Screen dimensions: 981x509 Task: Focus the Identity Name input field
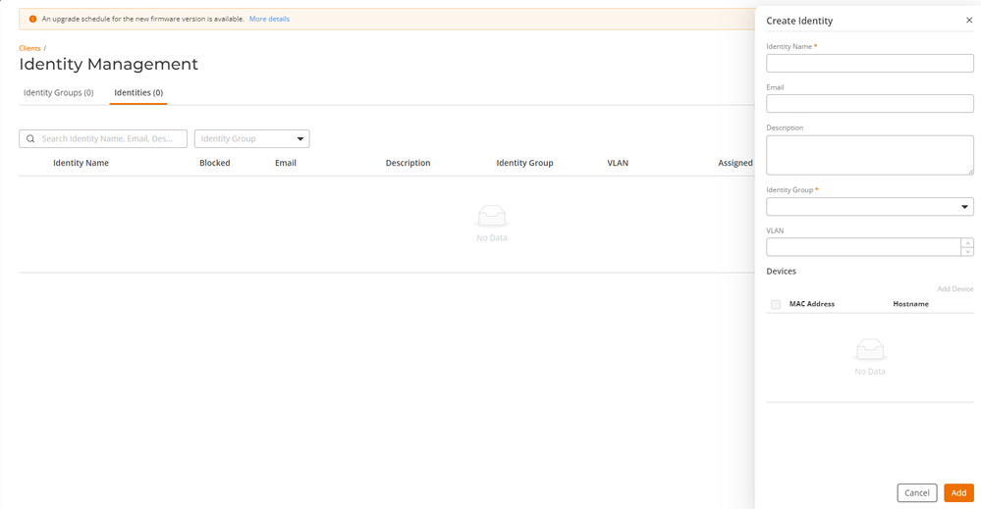869,64
